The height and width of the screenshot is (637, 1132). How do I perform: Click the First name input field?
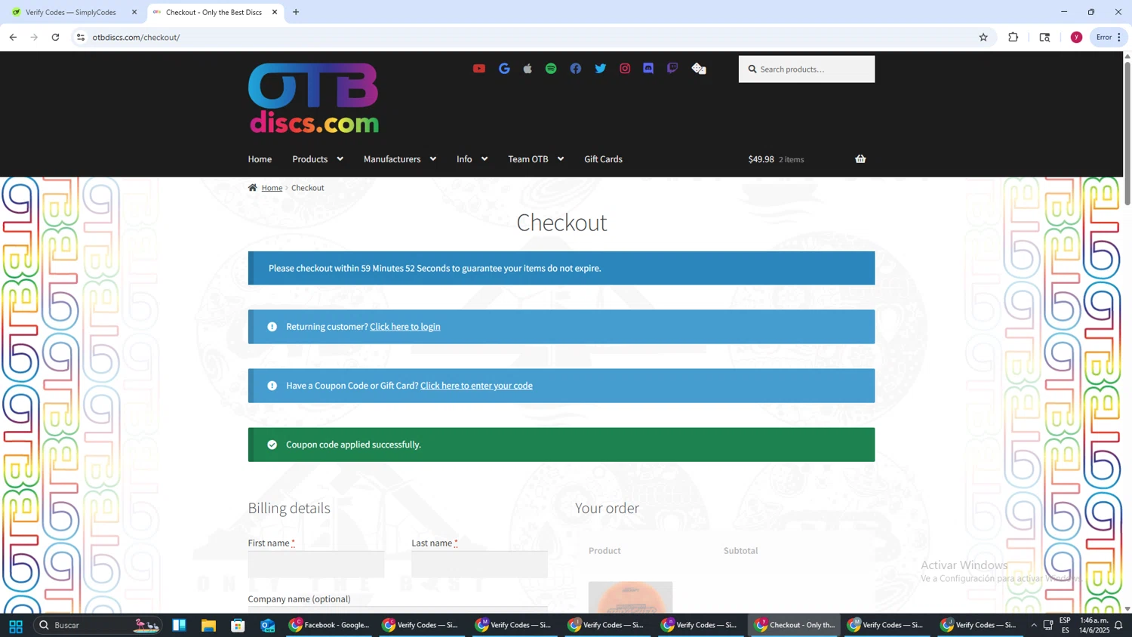(316, 565)
